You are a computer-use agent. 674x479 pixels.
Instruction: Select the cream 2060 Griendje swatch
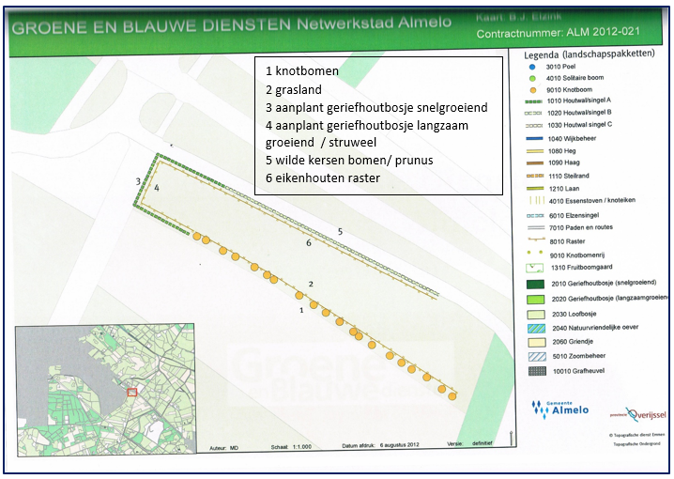pyautogui.click(x=536, y=343)
